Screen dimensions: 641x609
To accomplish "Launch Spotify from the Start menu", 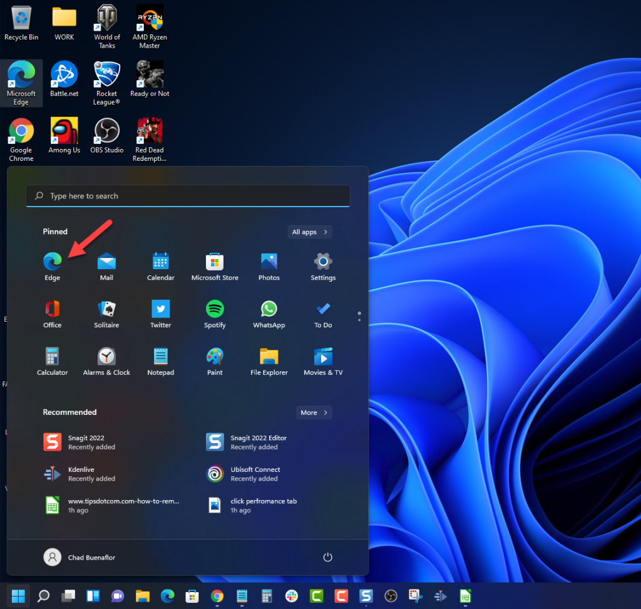I will coord(215,314).
